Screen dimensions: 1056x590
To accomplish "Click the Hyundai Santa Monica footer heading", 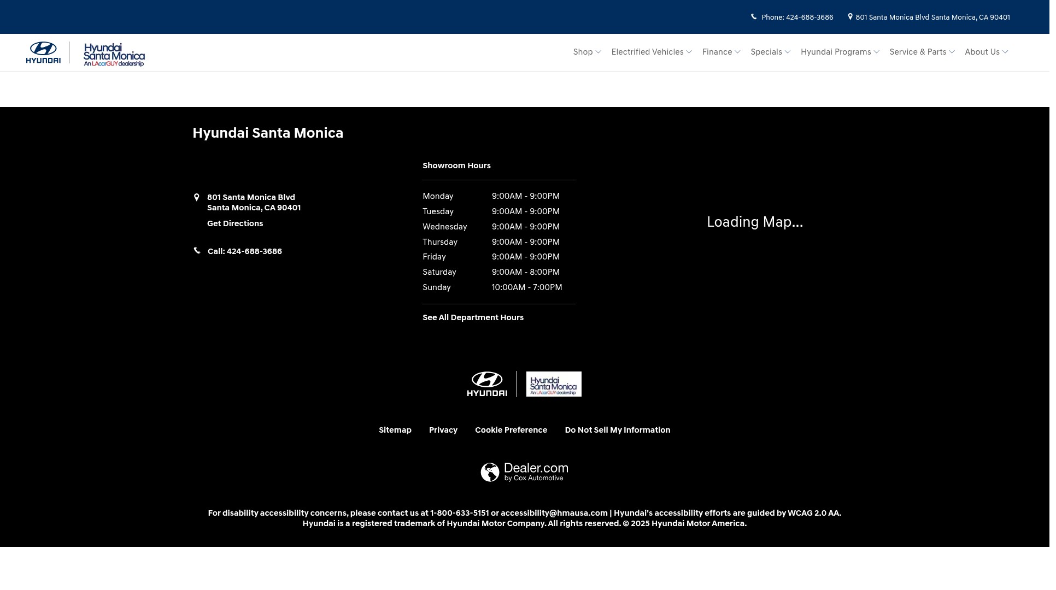I will click(x=268, y=133).
